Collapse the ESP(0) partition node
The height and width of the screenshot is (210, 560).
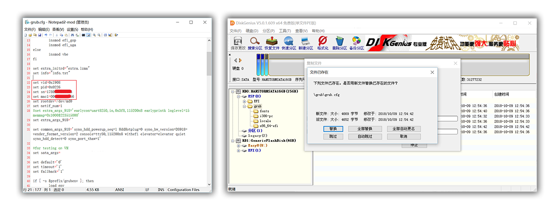coord(238,96)
